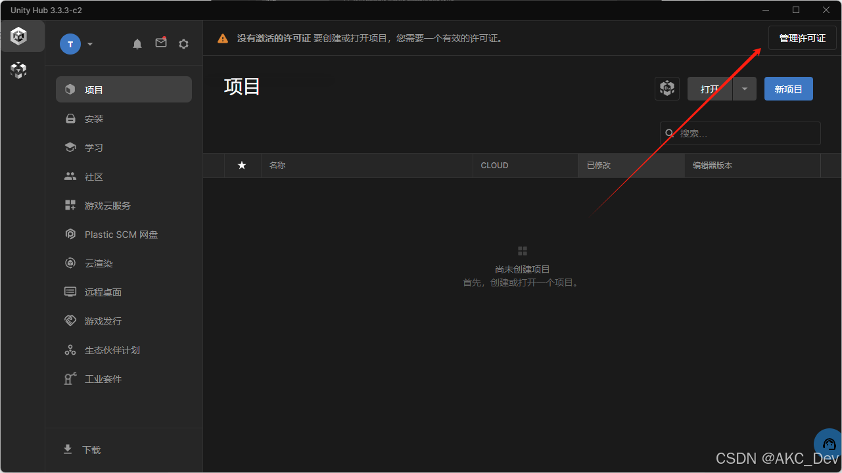Open the mail inbox envelope icon
Screen dimensions: 842x473
click(x=161, y=43)
